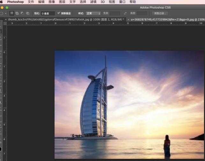Select the New Selection mode icon
Viewport: 205px width, 161px height.
pyautogui.click(x=12, y=13)
